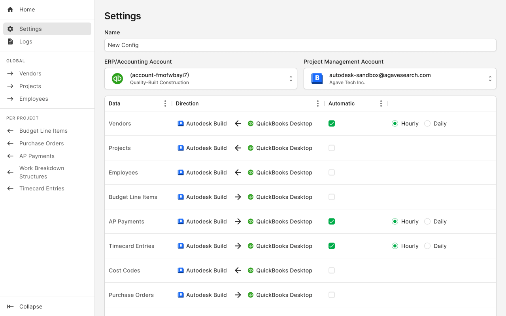Enable automatic sync for Budget Line Items
The height and width of the screenshot is (316, 506).
pos(332,197)
